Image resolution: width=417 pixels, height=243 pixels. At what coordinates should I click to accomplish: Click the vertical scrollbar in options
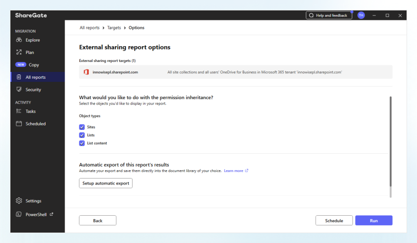coord(390,144)
